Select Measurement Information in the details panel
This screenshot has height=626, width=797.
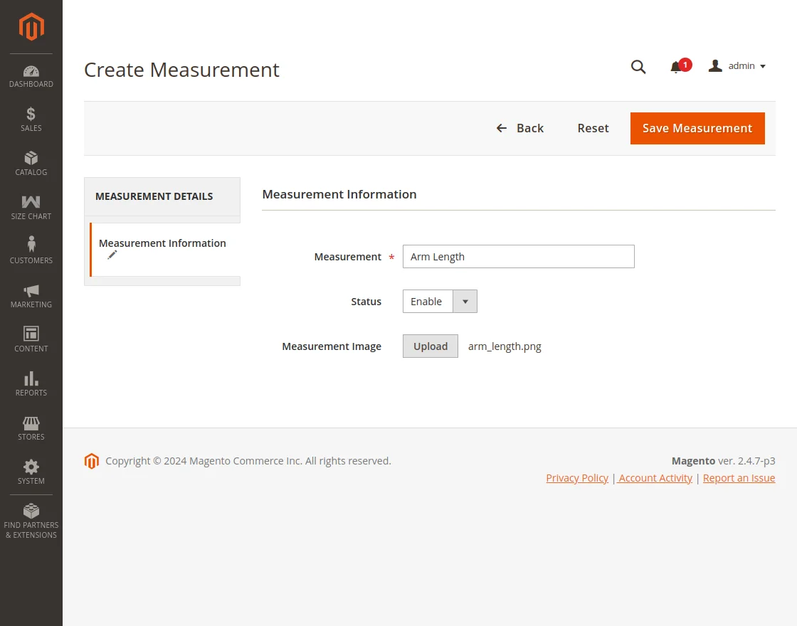[162, 243]
